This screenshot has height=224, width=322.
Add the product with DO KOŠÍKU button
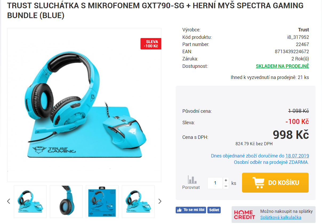pyautogui.click(x=275, y=182)
